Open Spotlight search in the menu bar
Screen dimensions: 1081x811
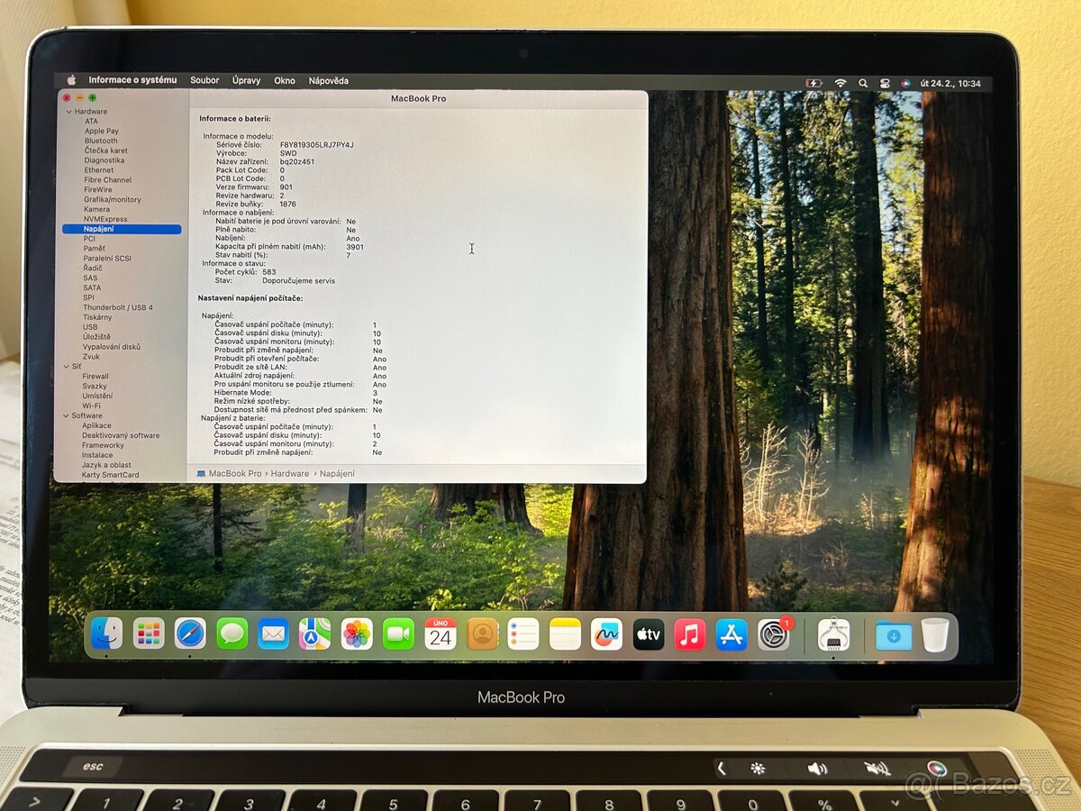pos(862,80)
